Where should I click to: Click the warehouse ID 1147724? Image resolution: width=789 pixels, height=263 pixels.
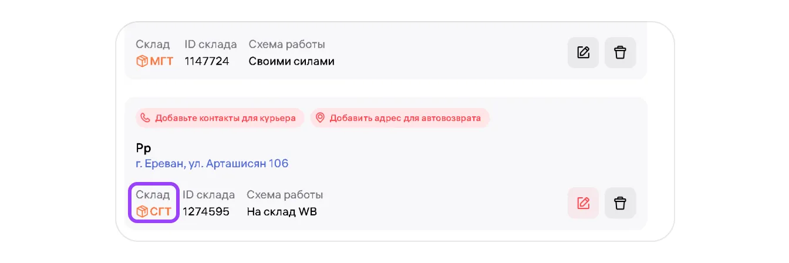[207, 61]
